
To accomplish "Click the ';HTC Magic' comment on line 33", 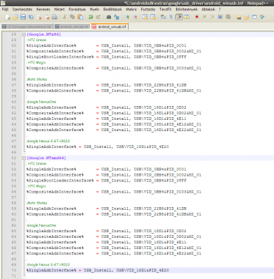I will coord(36,63).
